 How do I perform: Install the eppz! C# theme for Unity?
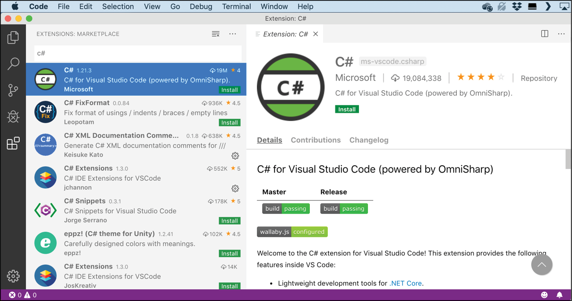pyautogui.click(x=230, y=253)
